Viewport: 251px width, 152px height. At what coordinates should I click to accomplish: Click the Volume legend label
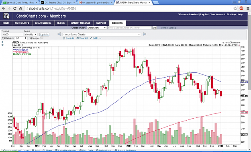tap(22, 54)
